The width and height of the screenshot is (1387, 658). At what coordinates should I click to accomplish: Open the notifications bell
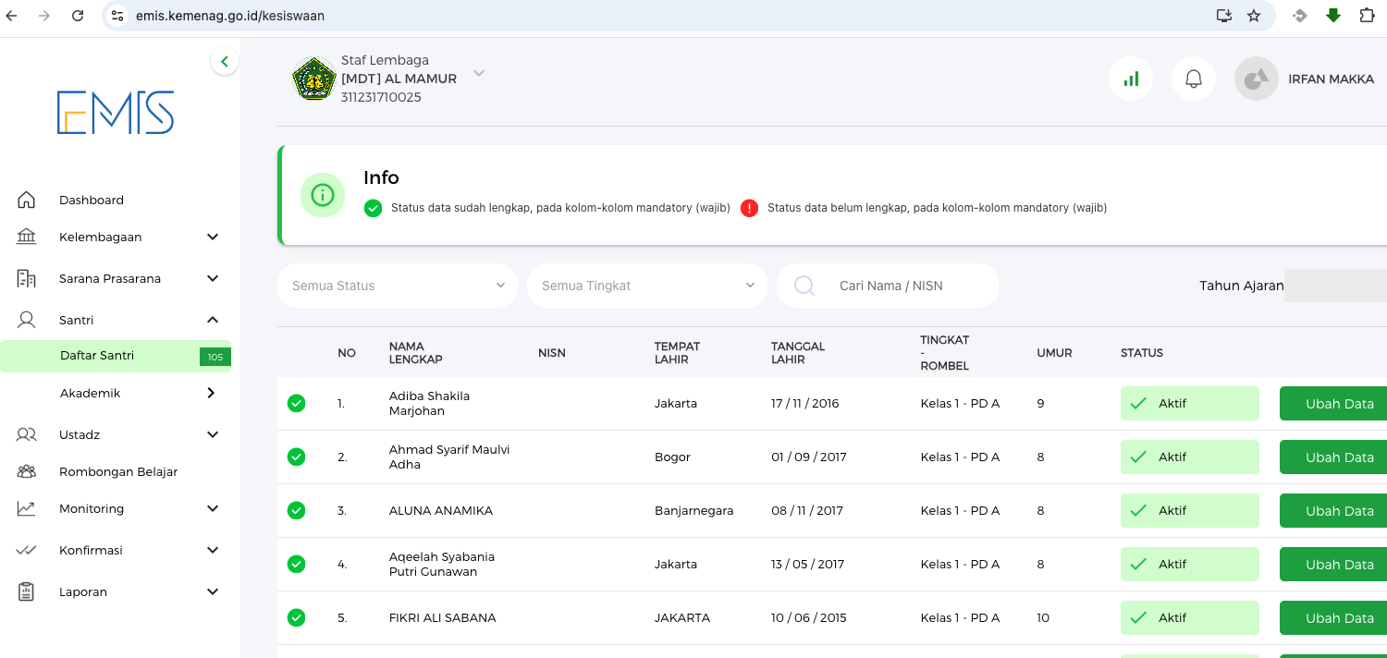[1194, 79]
